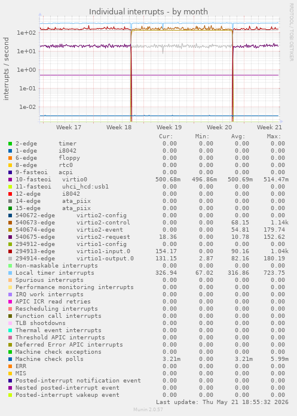
Task: Click the blue Machine check polls swatch
Action: tap(10, 359)
